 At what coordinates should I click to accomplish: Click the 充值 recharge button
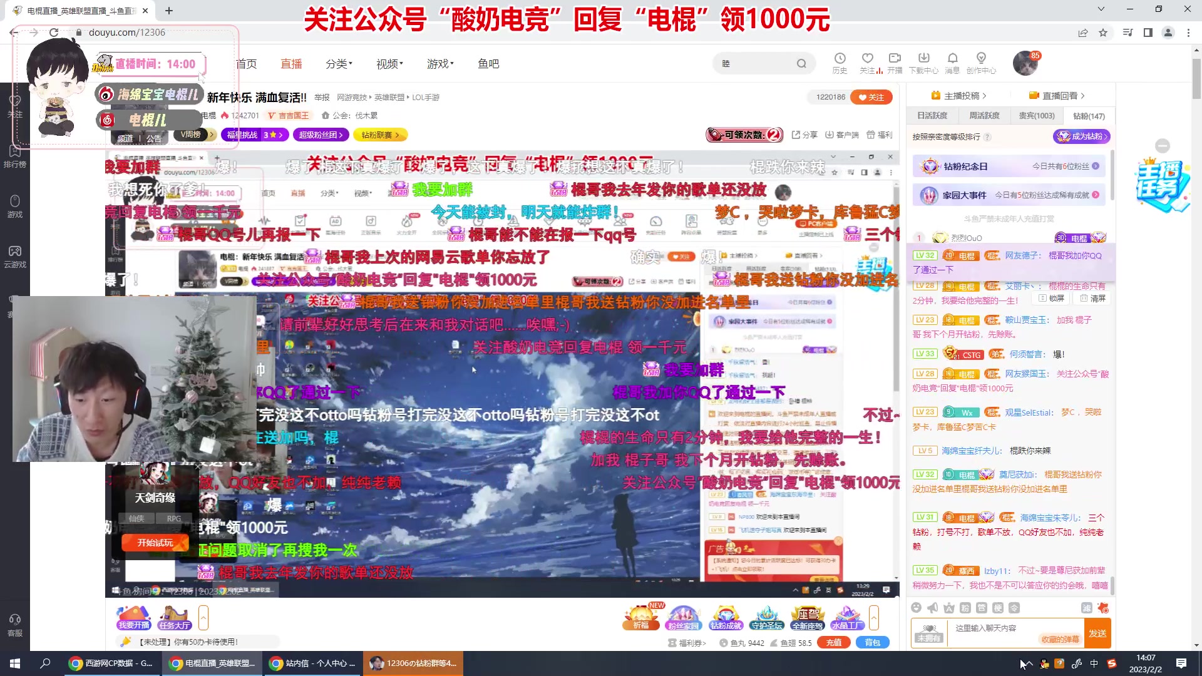[x=834, y=642]
